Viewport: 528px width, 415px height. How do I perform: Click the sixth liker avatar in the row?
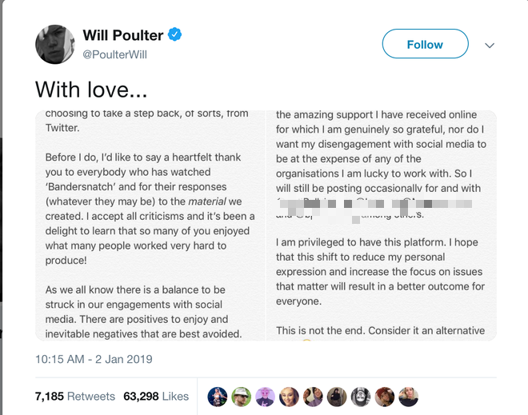[337, 397]
